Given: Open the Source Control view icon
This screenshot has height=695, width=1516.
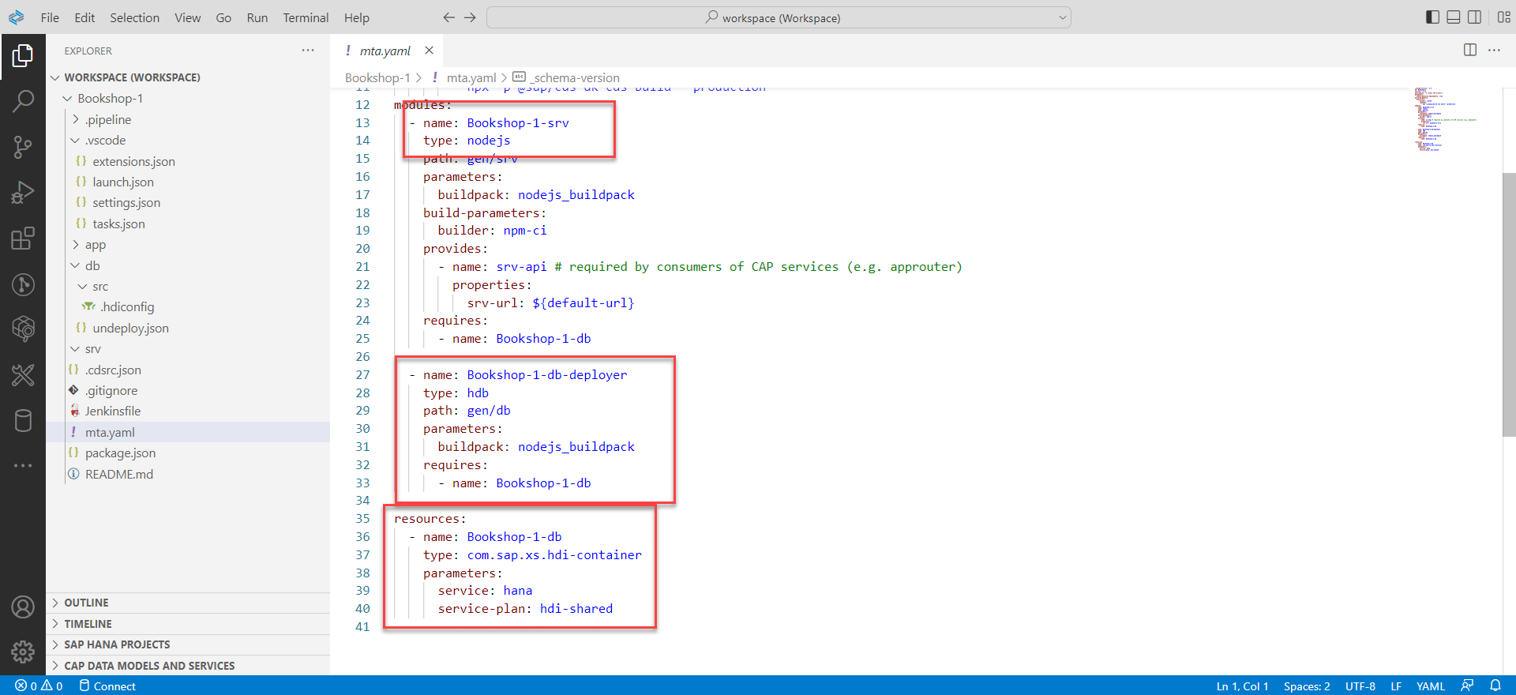Looking at the screenshot, I should pyautogui.click(x=23, y=147).
